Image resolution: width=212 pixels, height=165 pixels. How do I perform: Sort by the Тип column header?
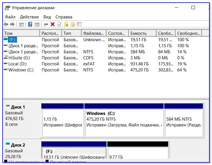[71, 33]
